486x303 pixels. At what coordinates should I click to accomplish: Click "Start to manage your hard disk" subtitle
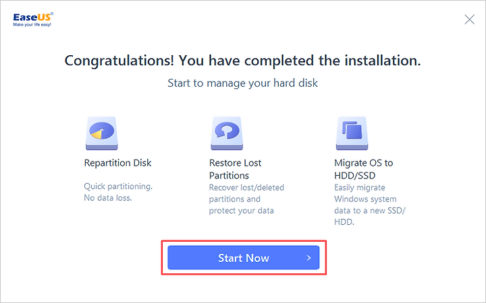(242, 83)
